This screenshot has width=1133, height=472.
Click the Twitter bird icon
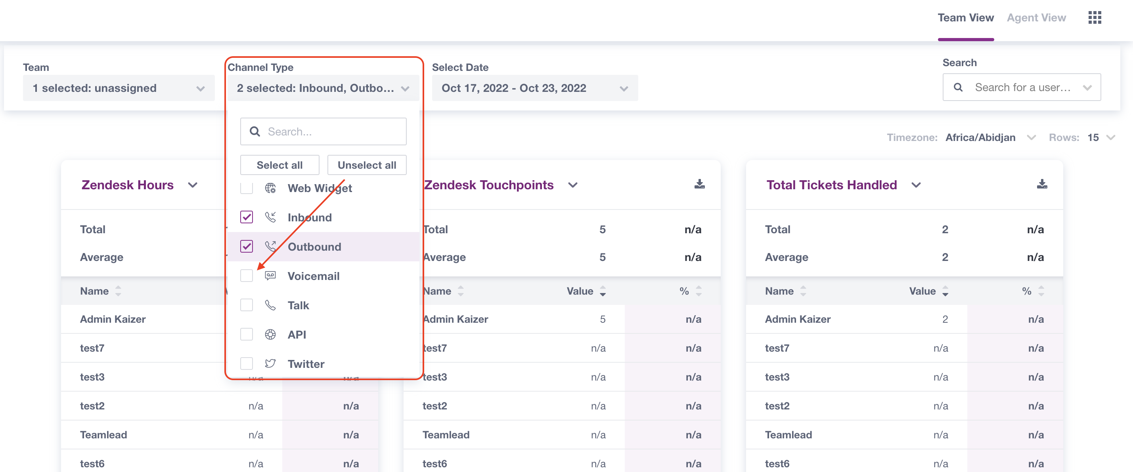pyautogui.click(x=270, y=364)
